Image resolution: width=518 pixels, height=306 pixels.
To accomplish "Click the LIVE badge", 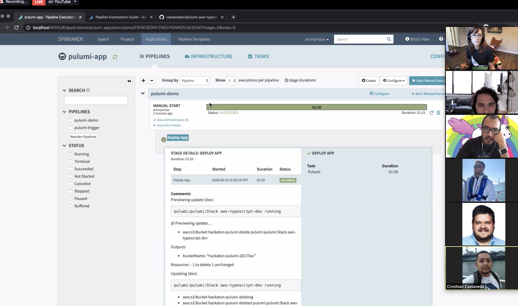I will 39,2.
